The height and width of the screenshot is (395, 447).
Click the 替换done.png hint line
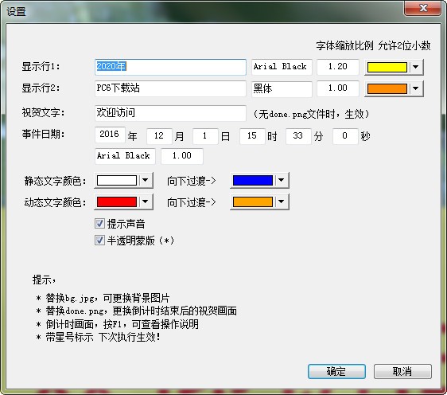coord(136,311)
